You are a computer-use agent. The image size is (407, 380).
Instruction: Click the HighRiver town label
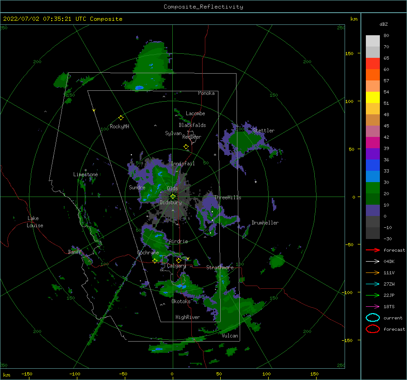[x=187, y=317]
